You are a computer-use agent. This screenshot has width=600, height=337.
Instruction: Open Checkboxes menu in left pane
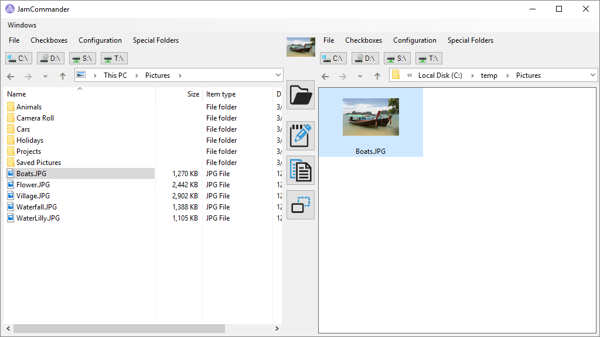tap(49, 40)
